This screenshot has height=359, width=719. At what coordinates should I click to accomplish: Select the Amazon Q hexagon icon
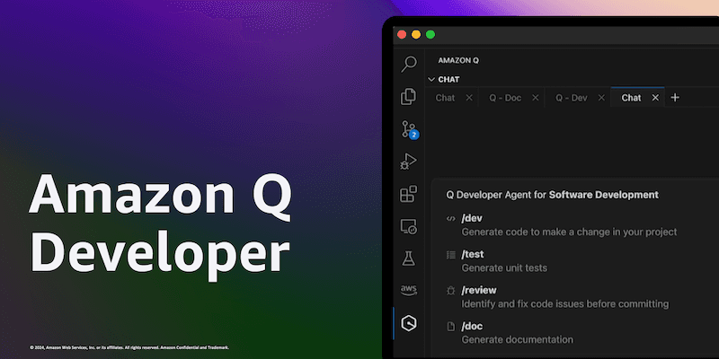pyautogui.click(x=409, y=322)
